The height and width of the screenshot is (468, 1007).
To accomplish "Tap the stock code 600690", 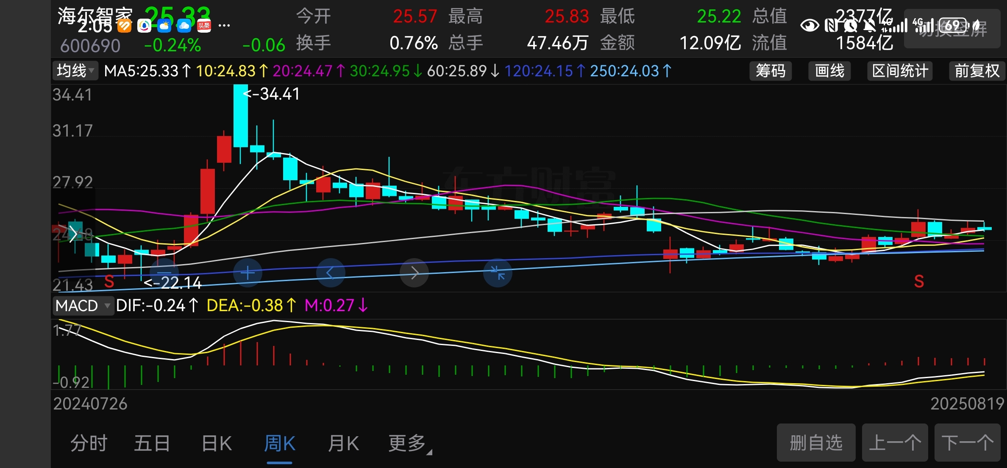I will pyautogui.click(x=90, y=45).
